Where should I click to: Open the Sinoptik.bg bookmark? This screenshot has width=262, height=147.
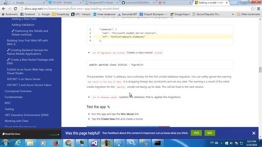(x=61, y=14)
